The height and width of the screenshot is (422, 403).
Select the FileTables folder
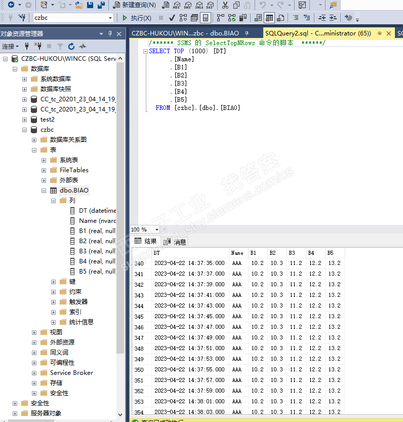74,170
